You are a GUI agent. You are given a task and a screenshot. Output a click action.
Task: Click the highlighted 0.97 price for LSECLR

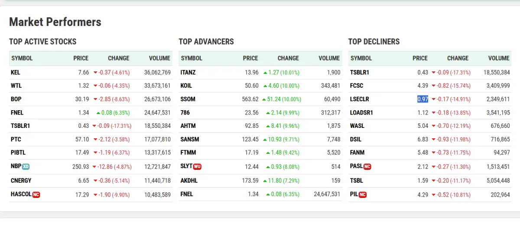coord(422,99)
